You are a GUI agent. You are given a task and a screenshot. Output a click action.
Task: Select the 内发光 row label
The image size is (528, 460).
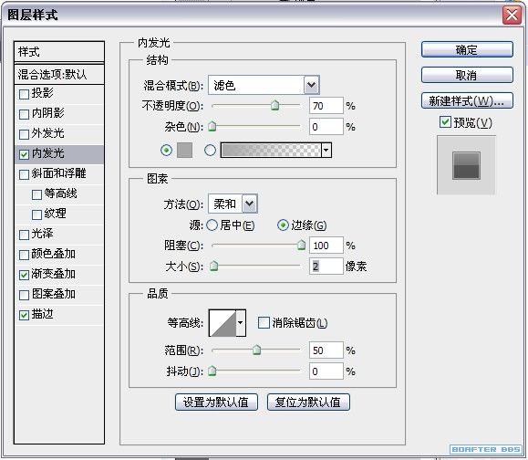click(47, 153)
